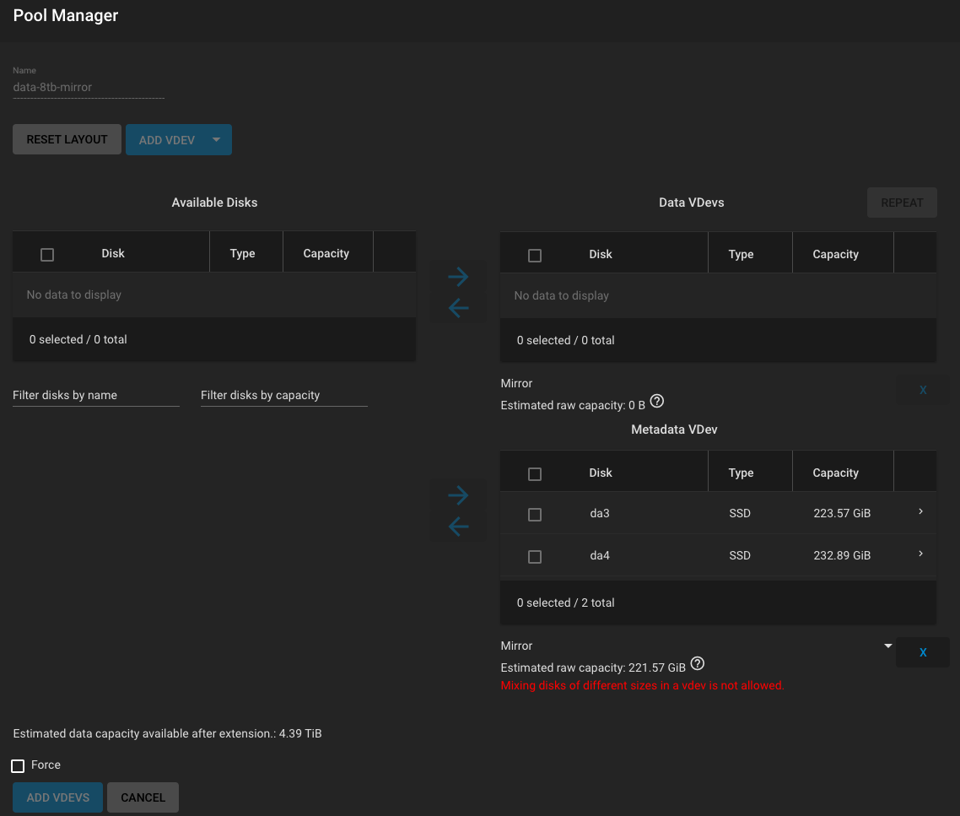
Task: Click the da4 disk name
Action: pyautogui.click(x=600, y=555)
